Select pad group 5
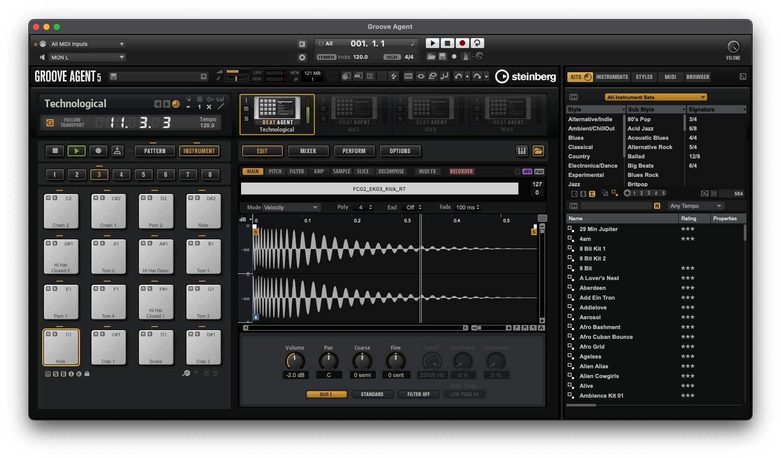This screenshot has height=458, width=781. coord(144,174)
